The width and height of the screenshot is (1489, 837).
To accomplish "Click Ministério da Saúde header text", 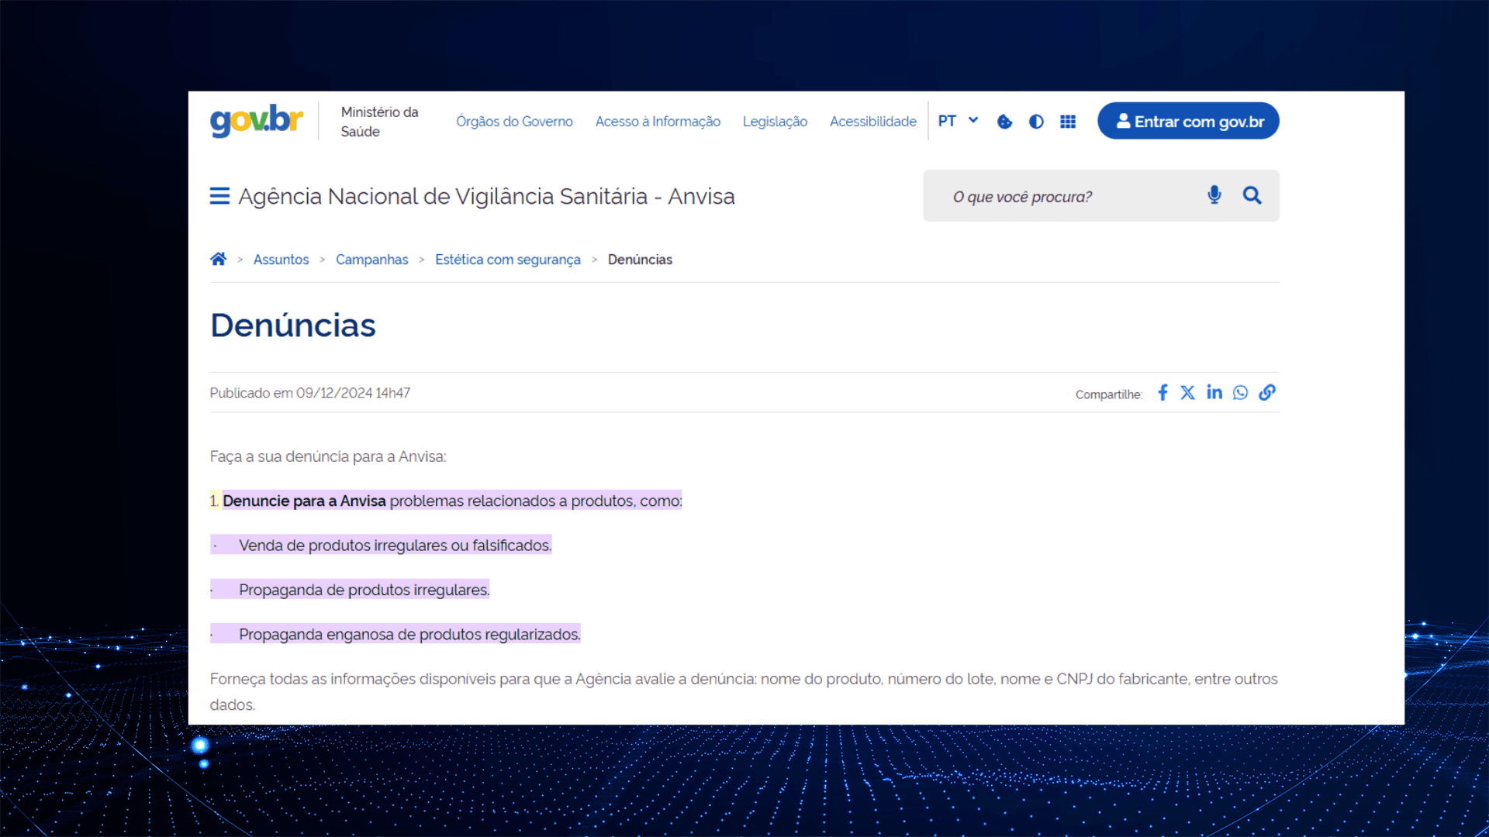I will point(379,122).
